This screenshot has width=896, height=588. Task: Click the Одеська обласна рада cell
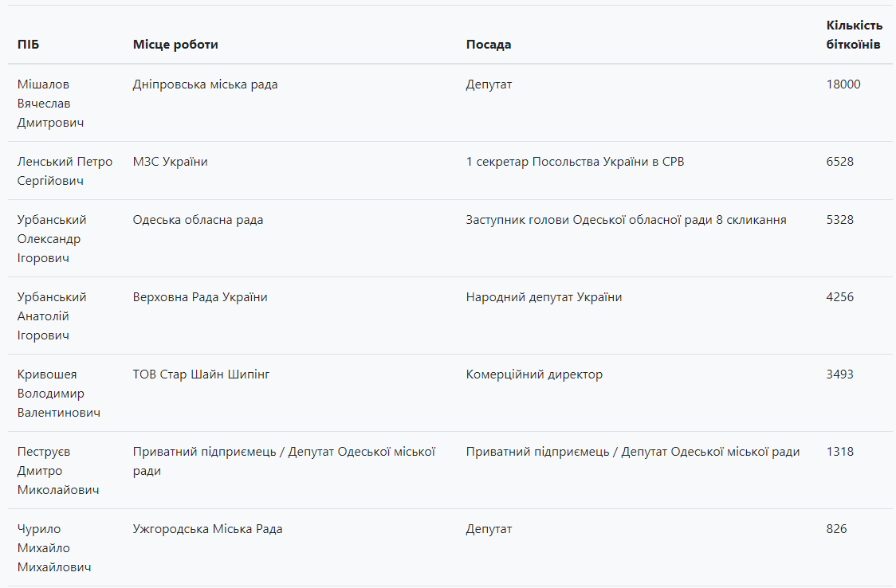click(198, 220)
